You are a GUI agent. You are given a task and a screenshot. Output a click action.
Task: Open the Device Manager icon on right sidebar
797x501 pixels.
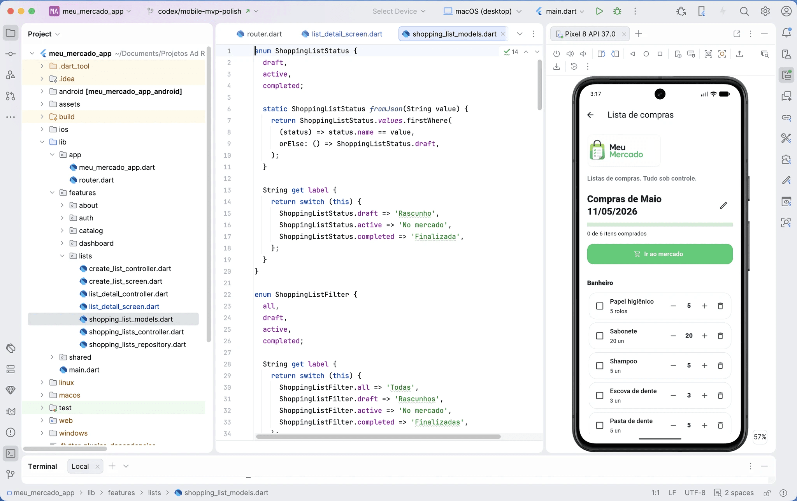(786, 54)
